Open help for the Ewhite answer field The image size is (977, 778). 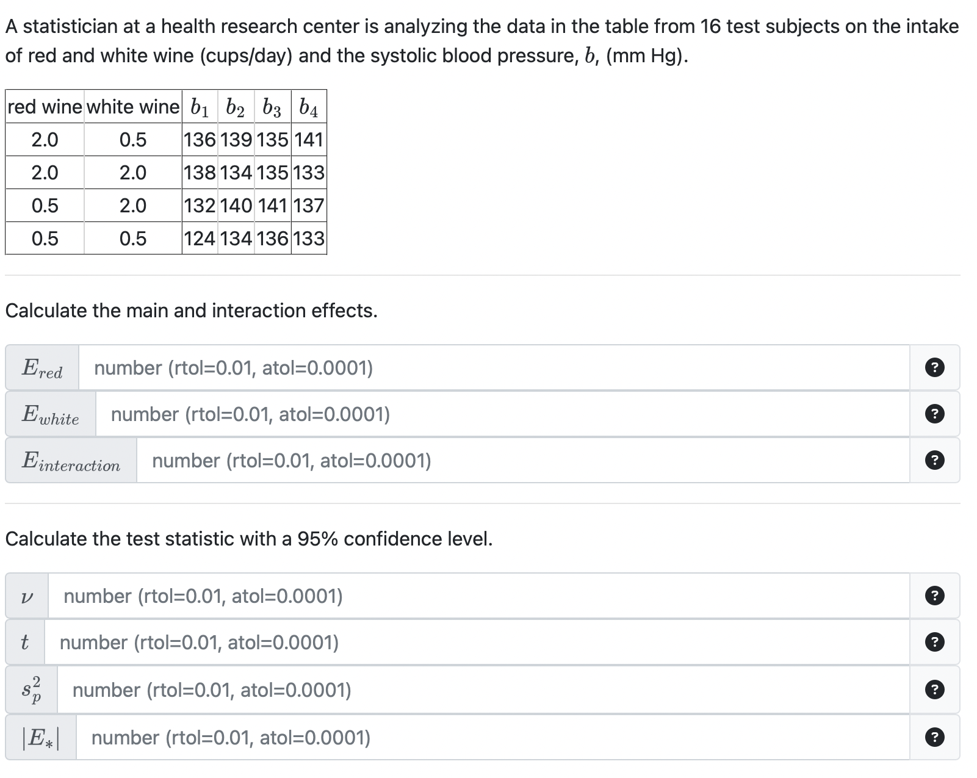tap(935, 414)
